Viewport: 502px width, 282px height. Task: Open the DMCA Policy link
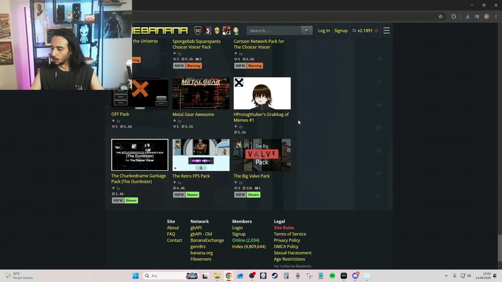point(286,246)
